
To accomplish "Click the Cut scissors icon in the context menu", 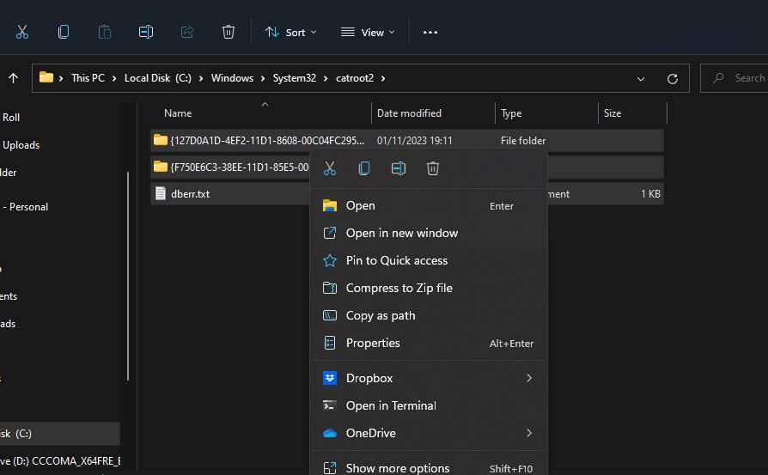I will (330, 168).
